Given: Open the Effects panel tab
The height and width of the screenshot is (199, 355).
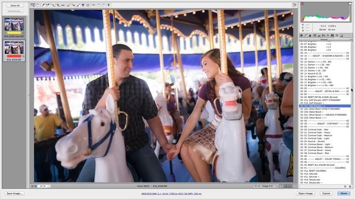Looking at the screenshot, I should tap(328, 35).
